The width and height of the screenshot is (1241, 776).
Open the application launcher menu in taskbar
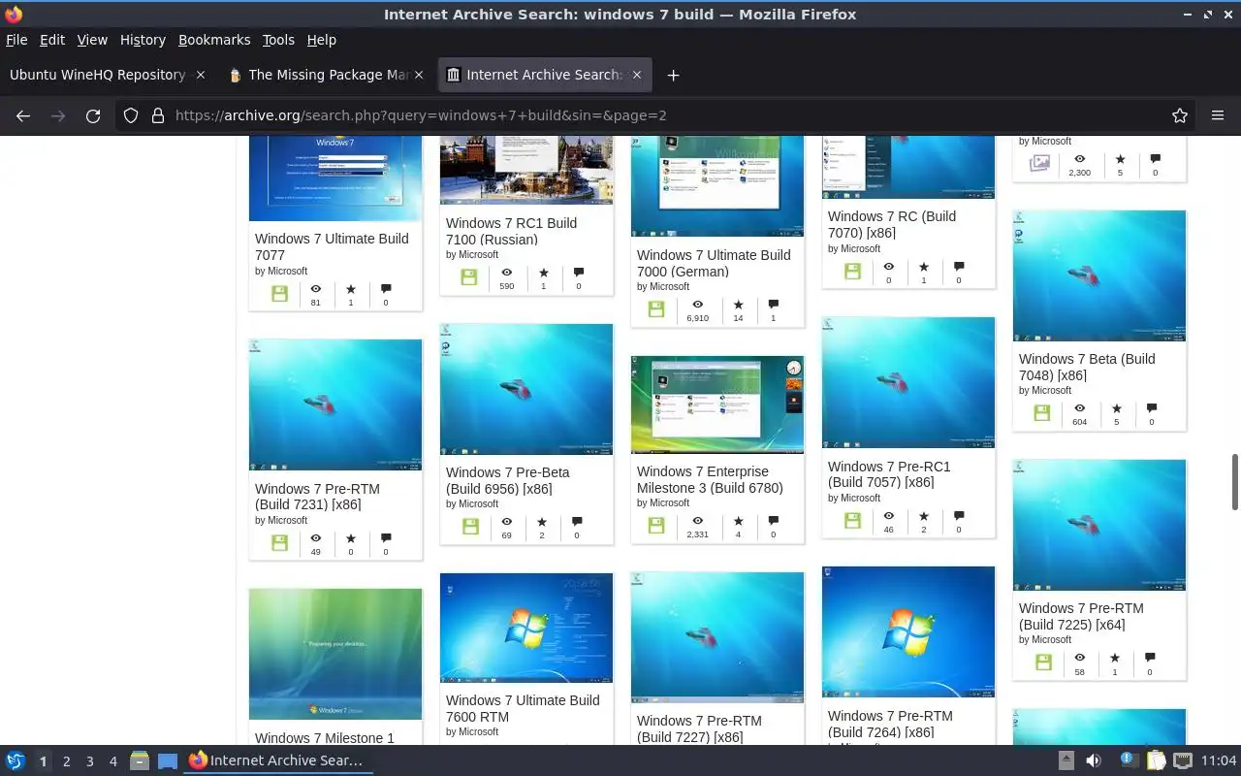(16, 760)
